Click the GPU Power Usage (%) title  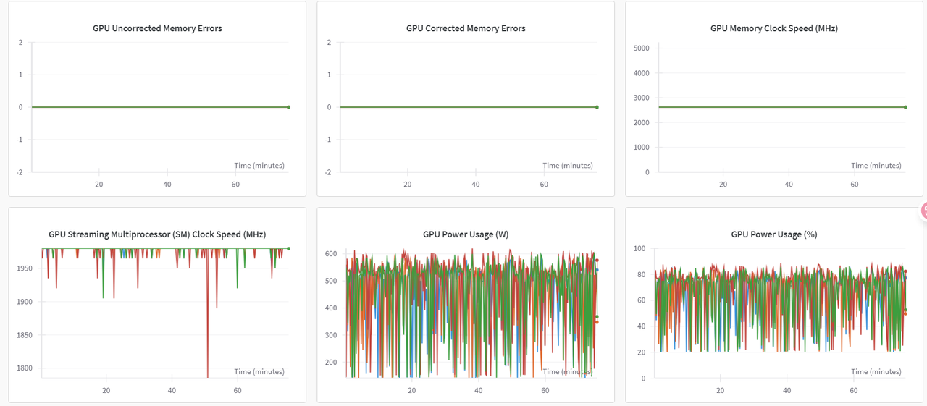(x=774, y=234)
